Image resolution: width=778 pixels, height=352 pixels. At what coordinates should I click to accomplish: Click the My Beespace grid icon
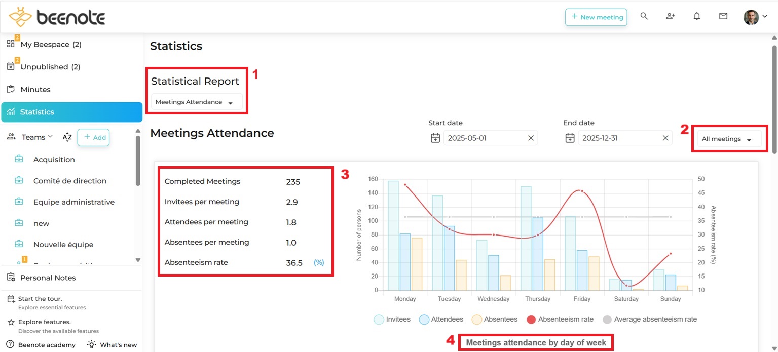[x=10, y=44]
